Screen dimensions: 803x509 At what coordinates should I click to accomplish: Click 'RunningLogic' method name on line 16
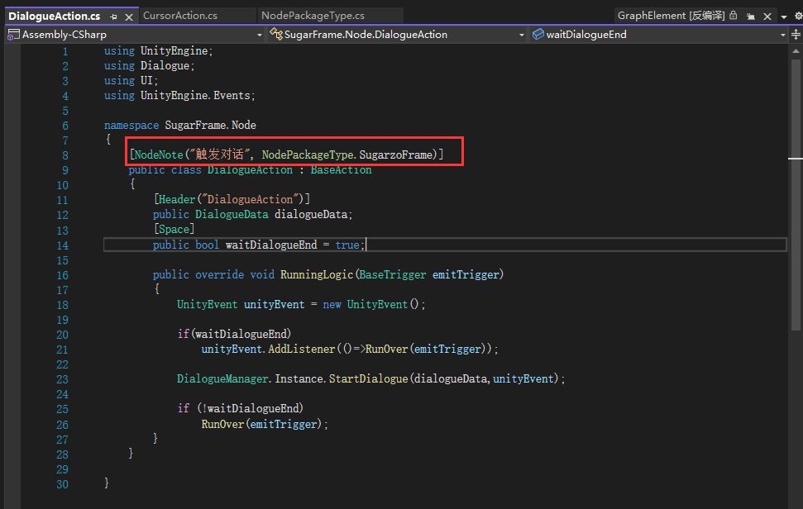tap(317, 274)
